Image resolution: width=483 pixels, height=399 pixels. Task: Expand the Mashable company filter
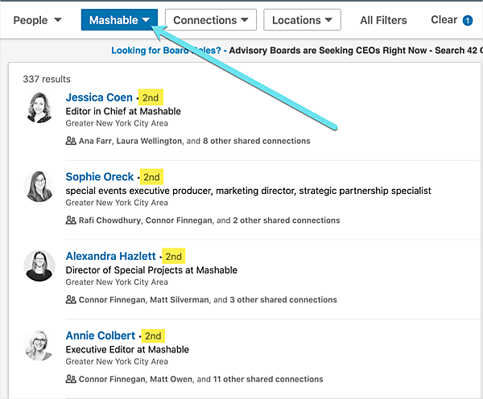coord(119,20)
